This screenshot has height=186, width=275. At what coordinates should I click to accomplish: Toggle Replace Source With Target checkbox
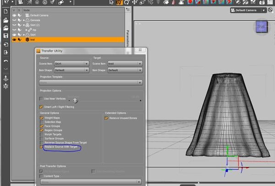click(41, 147)
